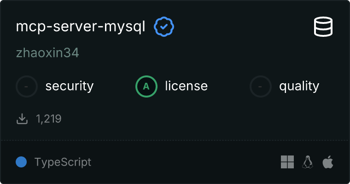Click the 1,219 download count
The height and width of the screenshot is (184, 350).
49,119
